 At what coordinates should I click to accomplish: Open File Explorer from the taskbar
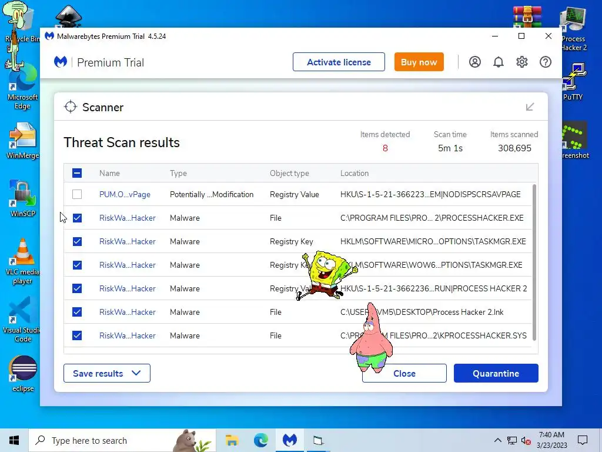[x=232, y=440]
